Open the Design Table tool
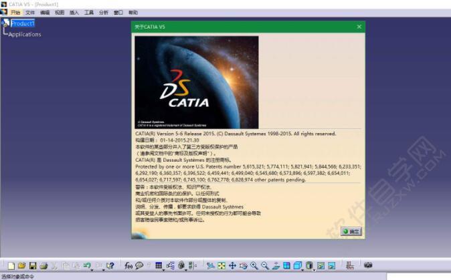The image size is (451, 280). (159, 265)
